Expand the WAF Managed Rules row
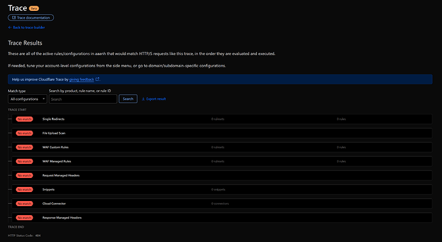Image resolution: width=442 pixels, height=242 pixels. [222, 161]
